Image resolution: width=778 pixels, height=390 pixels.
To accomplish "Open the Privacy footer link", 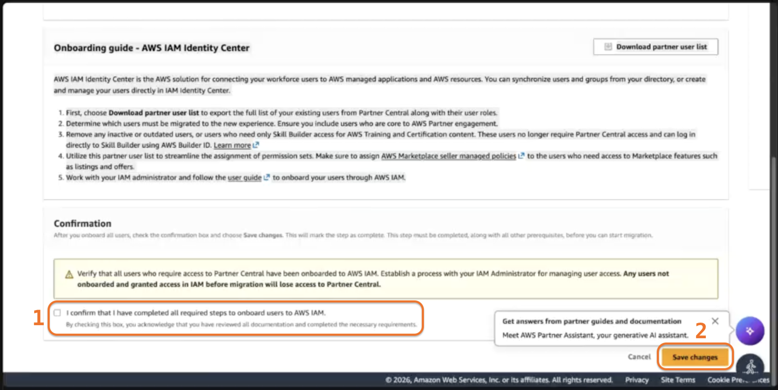I will [x=637, y=380].
